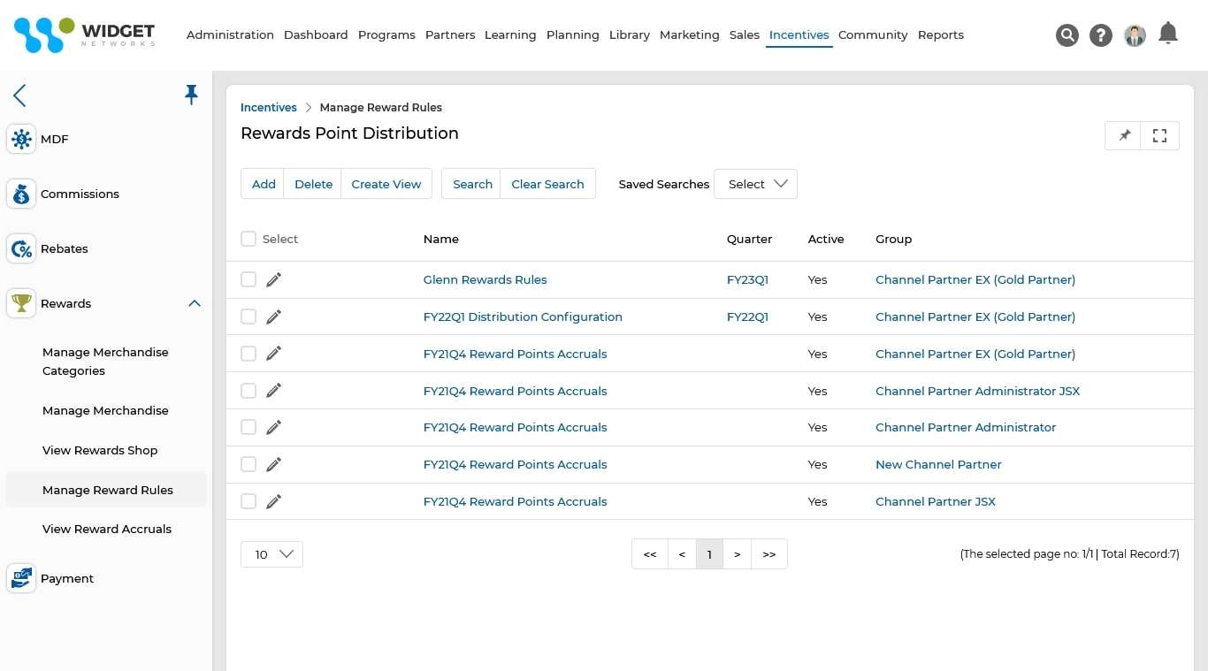Open the notifications bell icon
Viewport: 1208px width, 671px height.
[1167, 33]
